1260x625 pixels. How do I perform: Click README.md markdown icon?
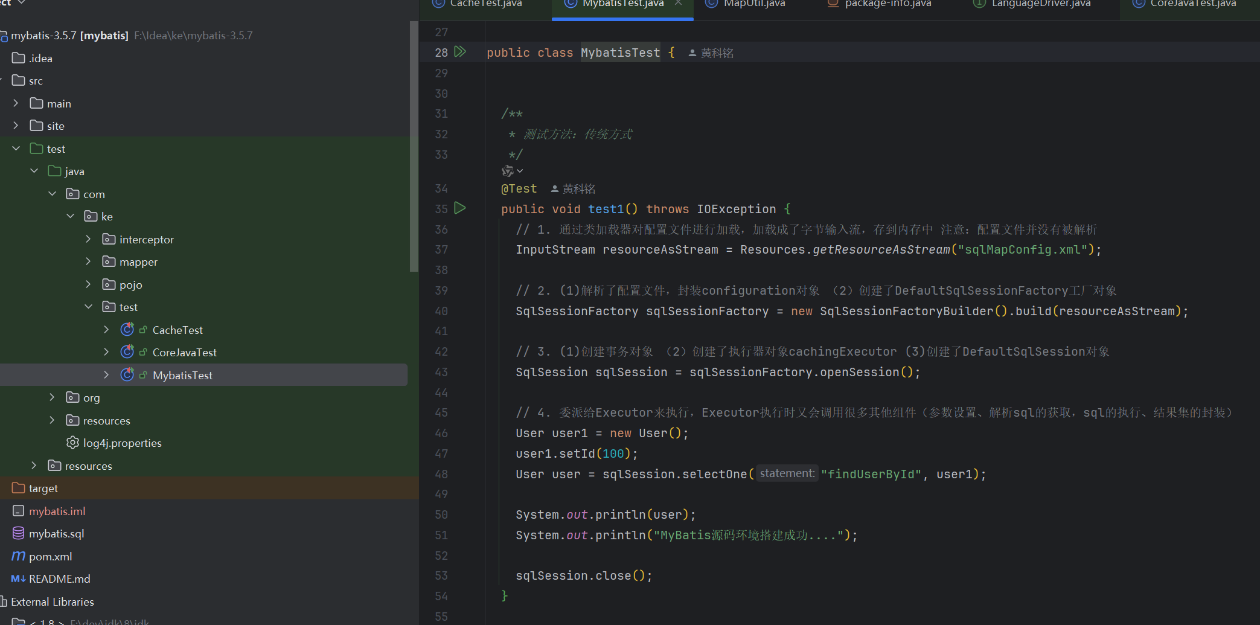click(x=18, y=579)
